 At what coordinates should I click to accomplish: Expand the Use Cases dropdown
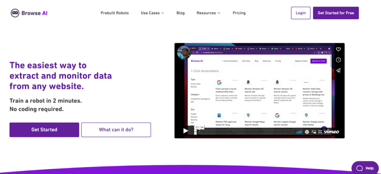tap(152, 13)
